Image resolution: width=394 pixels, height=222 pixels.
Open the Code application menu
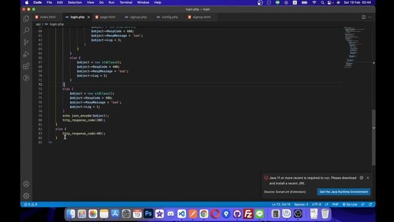[x=38, y=2]
